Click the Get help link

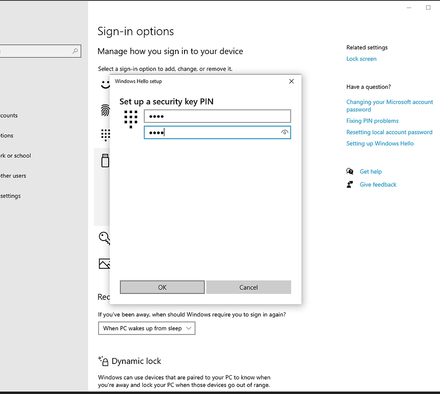click(371, 171)
